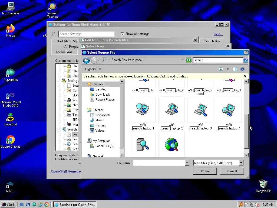The width and height of the screenshot is (277, 208).
Task: Open the Help... link in Settings window
Action: (218, 34)
